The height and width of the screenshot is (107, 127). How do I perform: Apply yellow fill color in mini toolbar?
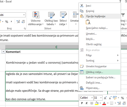click(x=97, y=103)
